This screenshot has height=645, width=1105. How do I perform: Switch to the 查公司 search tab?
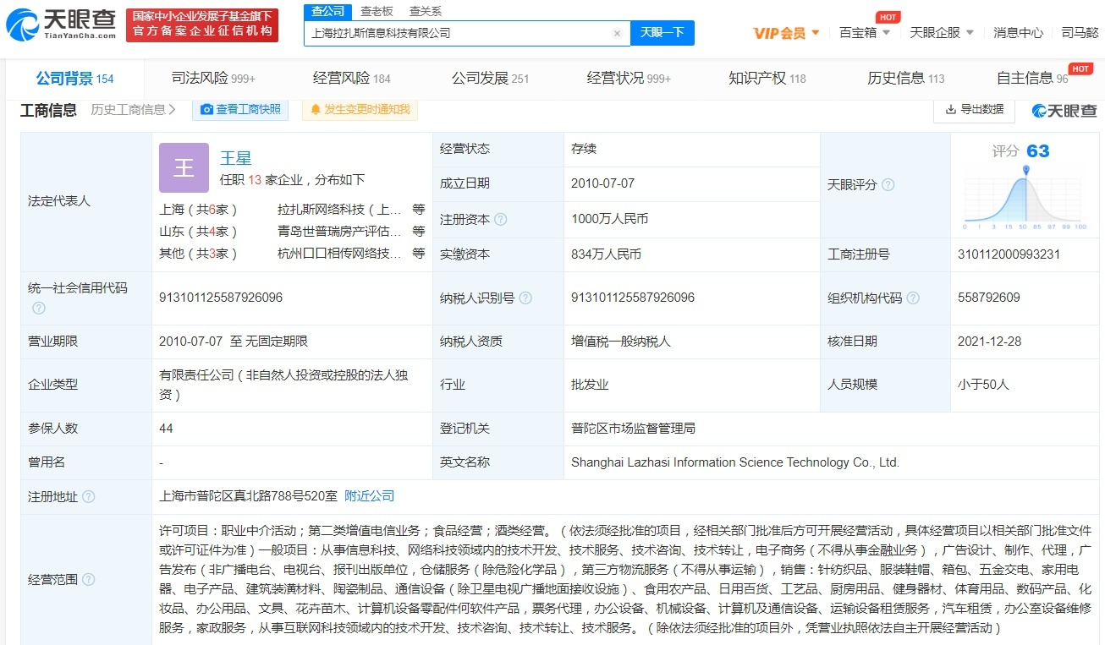coord(327,11)
